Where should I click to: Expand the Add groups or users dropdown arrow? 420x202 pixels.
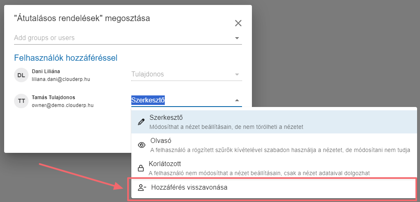coord(237,38)
